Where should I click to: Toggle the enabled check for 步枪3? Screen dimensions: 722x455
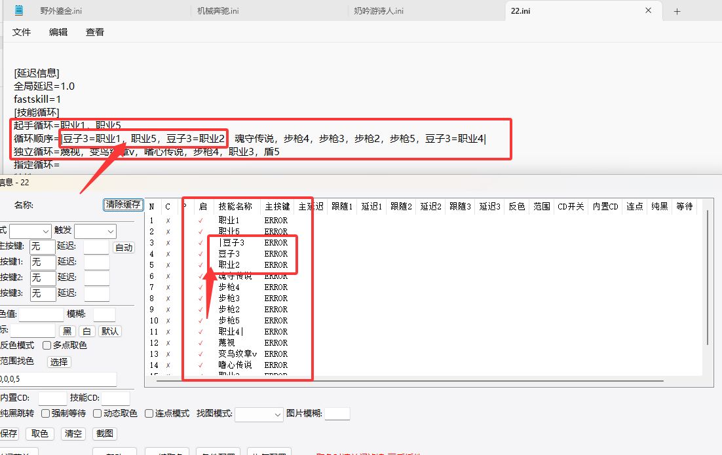200,298
